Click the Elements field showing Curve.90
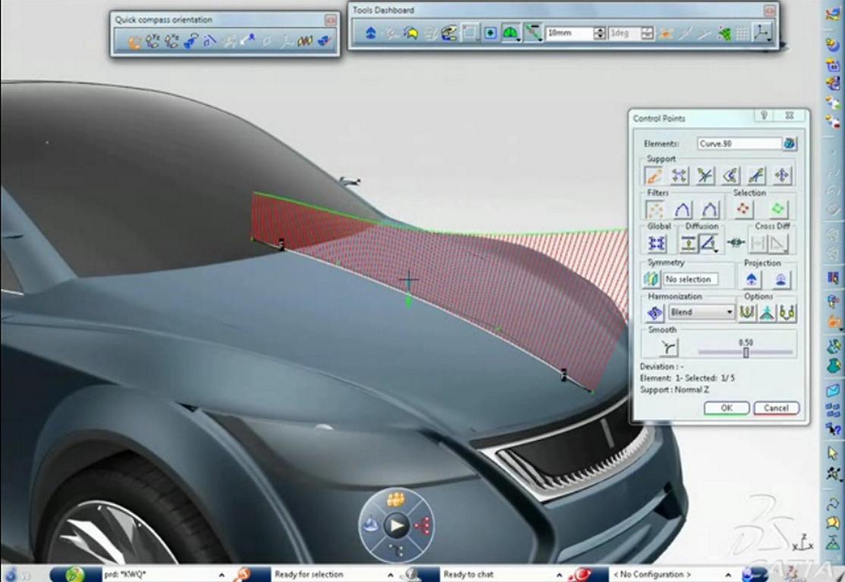This screenshot has width=845, height=582. pyautogui.click(x=739, y=144)
